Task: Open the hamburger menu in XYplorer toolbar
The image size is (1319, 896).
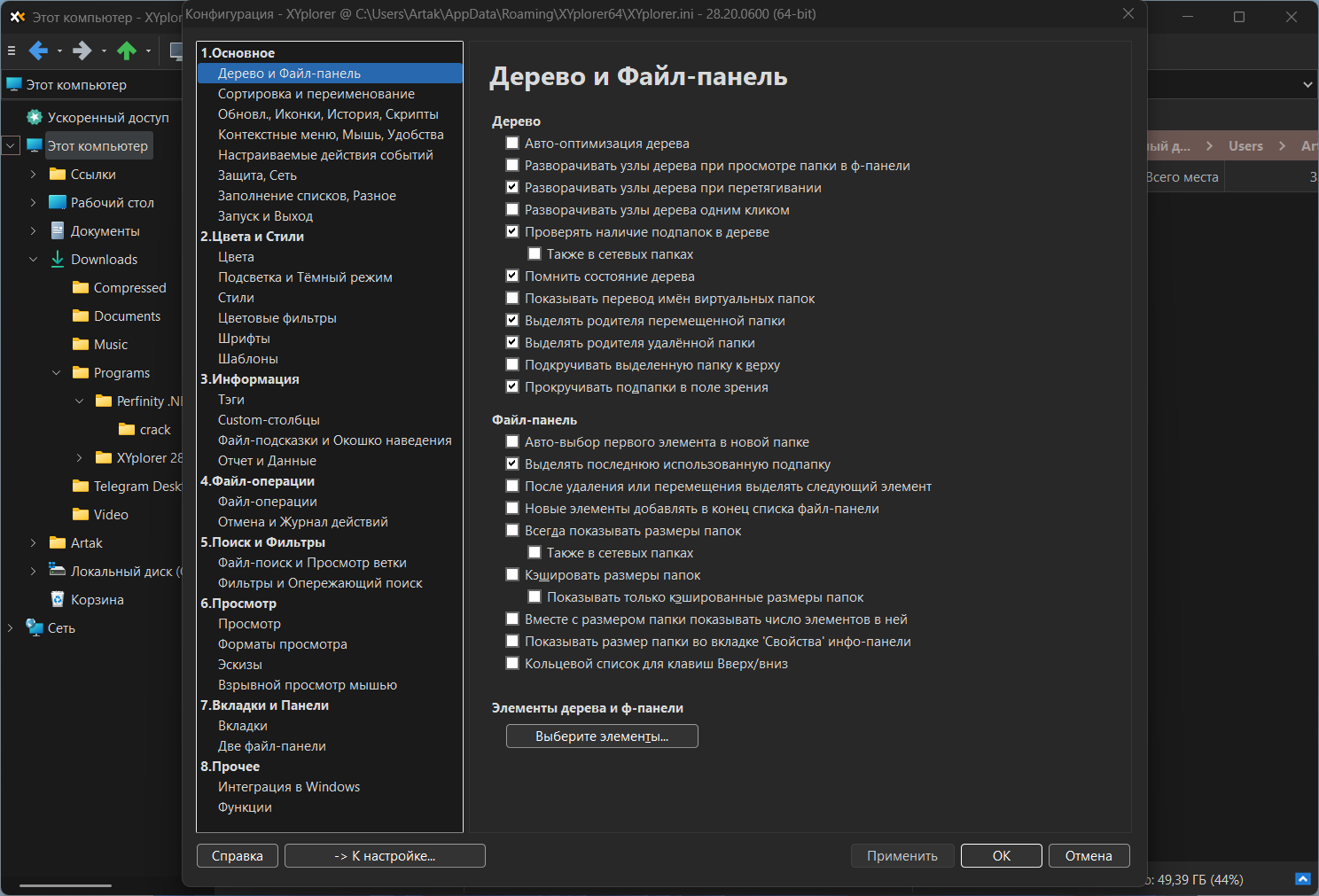Action: click(x=12, y=51)
